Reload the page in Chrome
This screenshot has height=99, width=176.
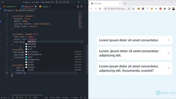point(100,9)
